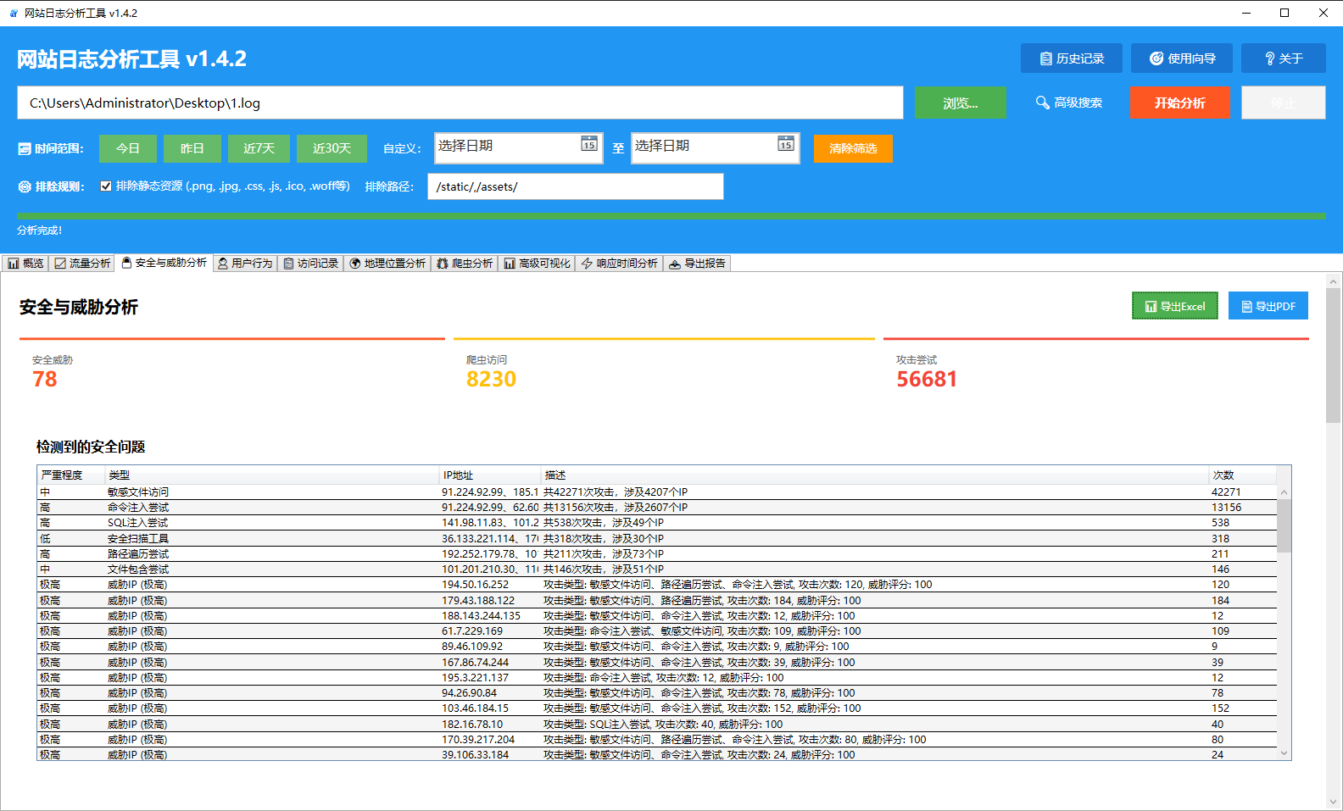Open end date calendar picker icon
Screen dimensions: 1343x811
(x=786, y=144)
